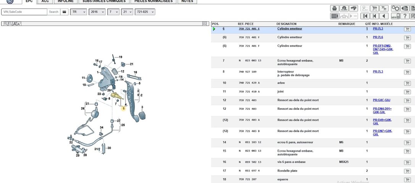
Task: Open the 2016 model year dropdown
Action: 97,12
